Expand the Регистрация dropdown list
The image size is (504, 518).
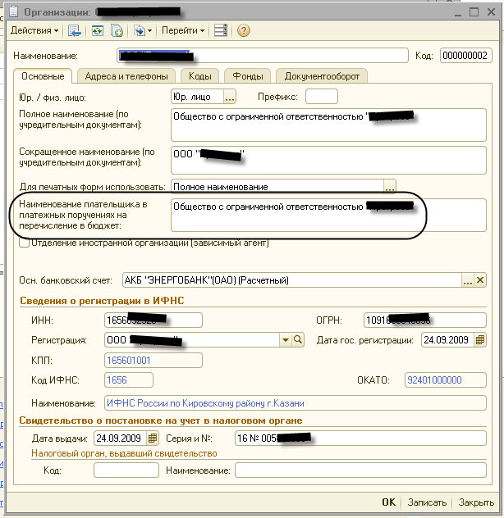pos(286,339)
